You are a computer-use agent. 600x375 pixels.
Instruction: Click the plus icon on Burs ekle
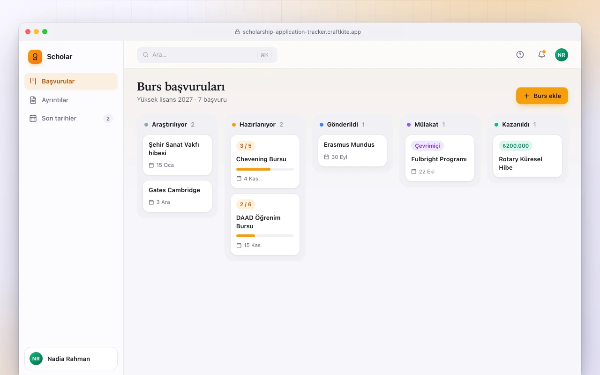(x=526, y=96)
